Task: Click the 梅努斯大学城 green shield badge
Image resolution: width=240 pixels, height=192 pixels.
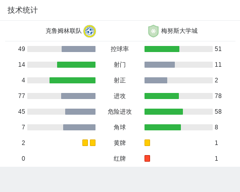Action: point(153,31)
